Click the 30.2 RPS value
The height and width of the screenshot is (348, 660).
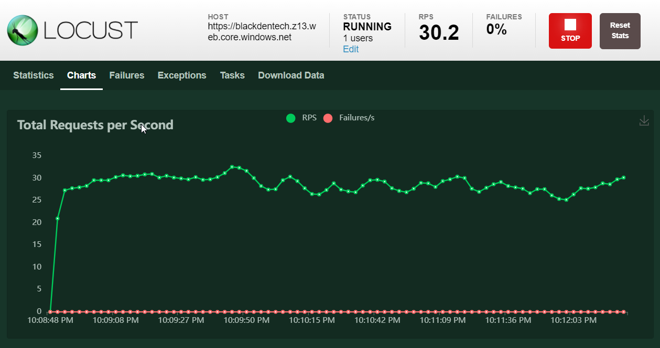pos(439,33)
